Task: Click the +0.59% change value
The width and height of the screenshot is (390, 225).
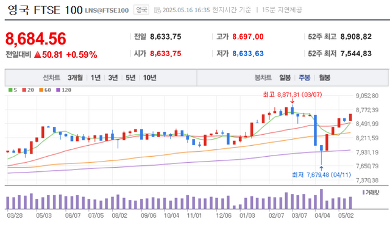Action: point(82,54)
